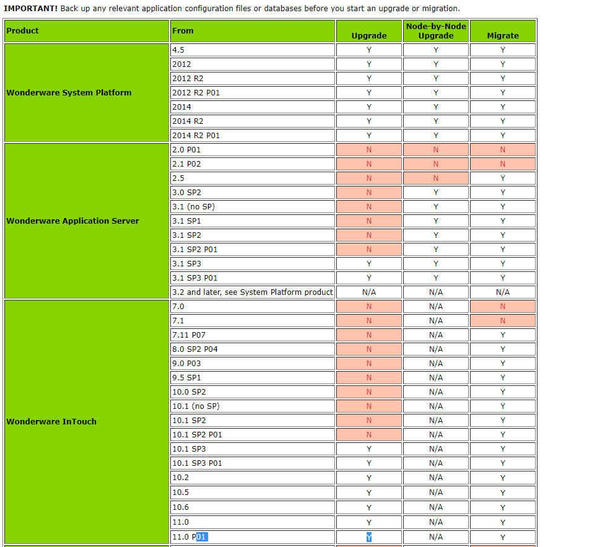
Task: Click the '10.5' version cell
Action: [x=252, y=492]
